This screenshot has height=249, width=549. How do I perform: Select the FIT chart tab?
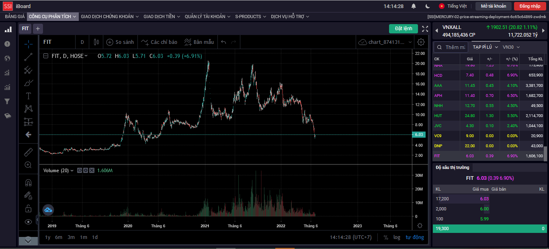click(x=25, y=29)
